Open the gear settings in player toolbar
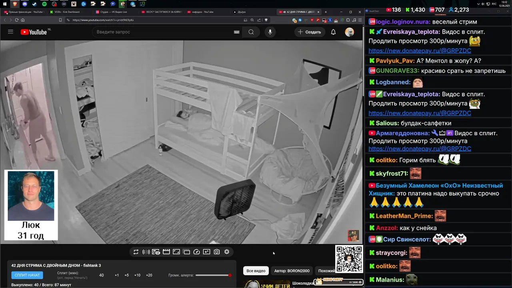The width and height of the screenshot is (512, 288). click(x=227, y=252)
